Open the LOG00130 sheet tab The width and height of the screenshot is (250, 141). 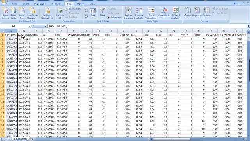pyautogui.click(x=20, y=139)
